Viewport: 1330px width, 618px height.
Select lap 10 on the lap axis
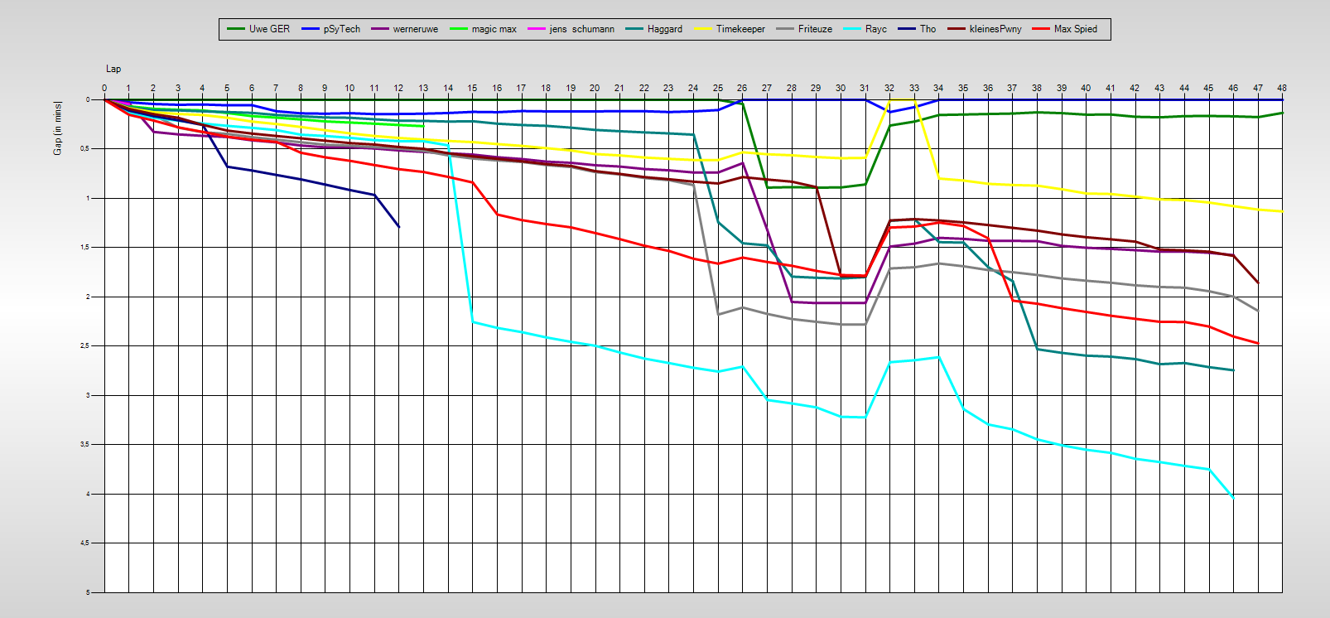[349, 88]
